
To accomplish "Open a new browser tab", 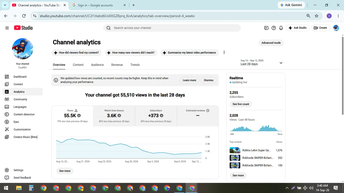I will click(x=134, y=5).
